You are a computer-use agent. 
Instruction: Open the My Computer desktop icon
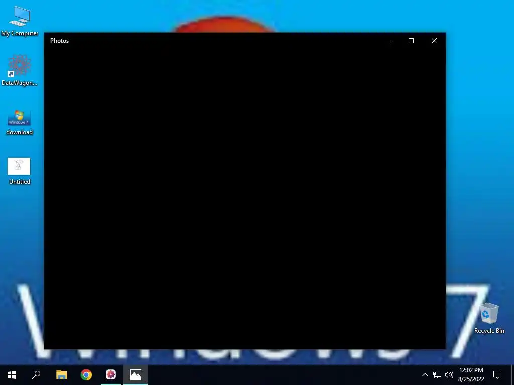20,21
